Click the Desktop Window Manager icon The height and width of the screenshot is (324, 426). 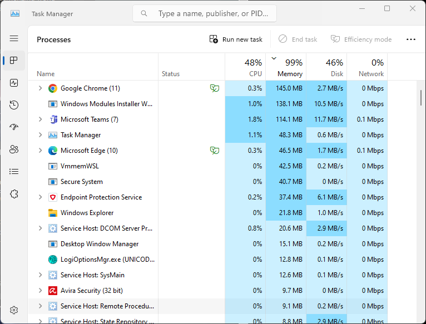click(x=53, y=244)
